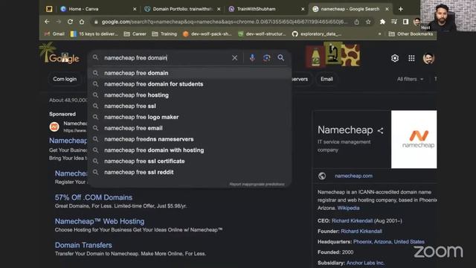Reload the page with refresh icon

70,22
